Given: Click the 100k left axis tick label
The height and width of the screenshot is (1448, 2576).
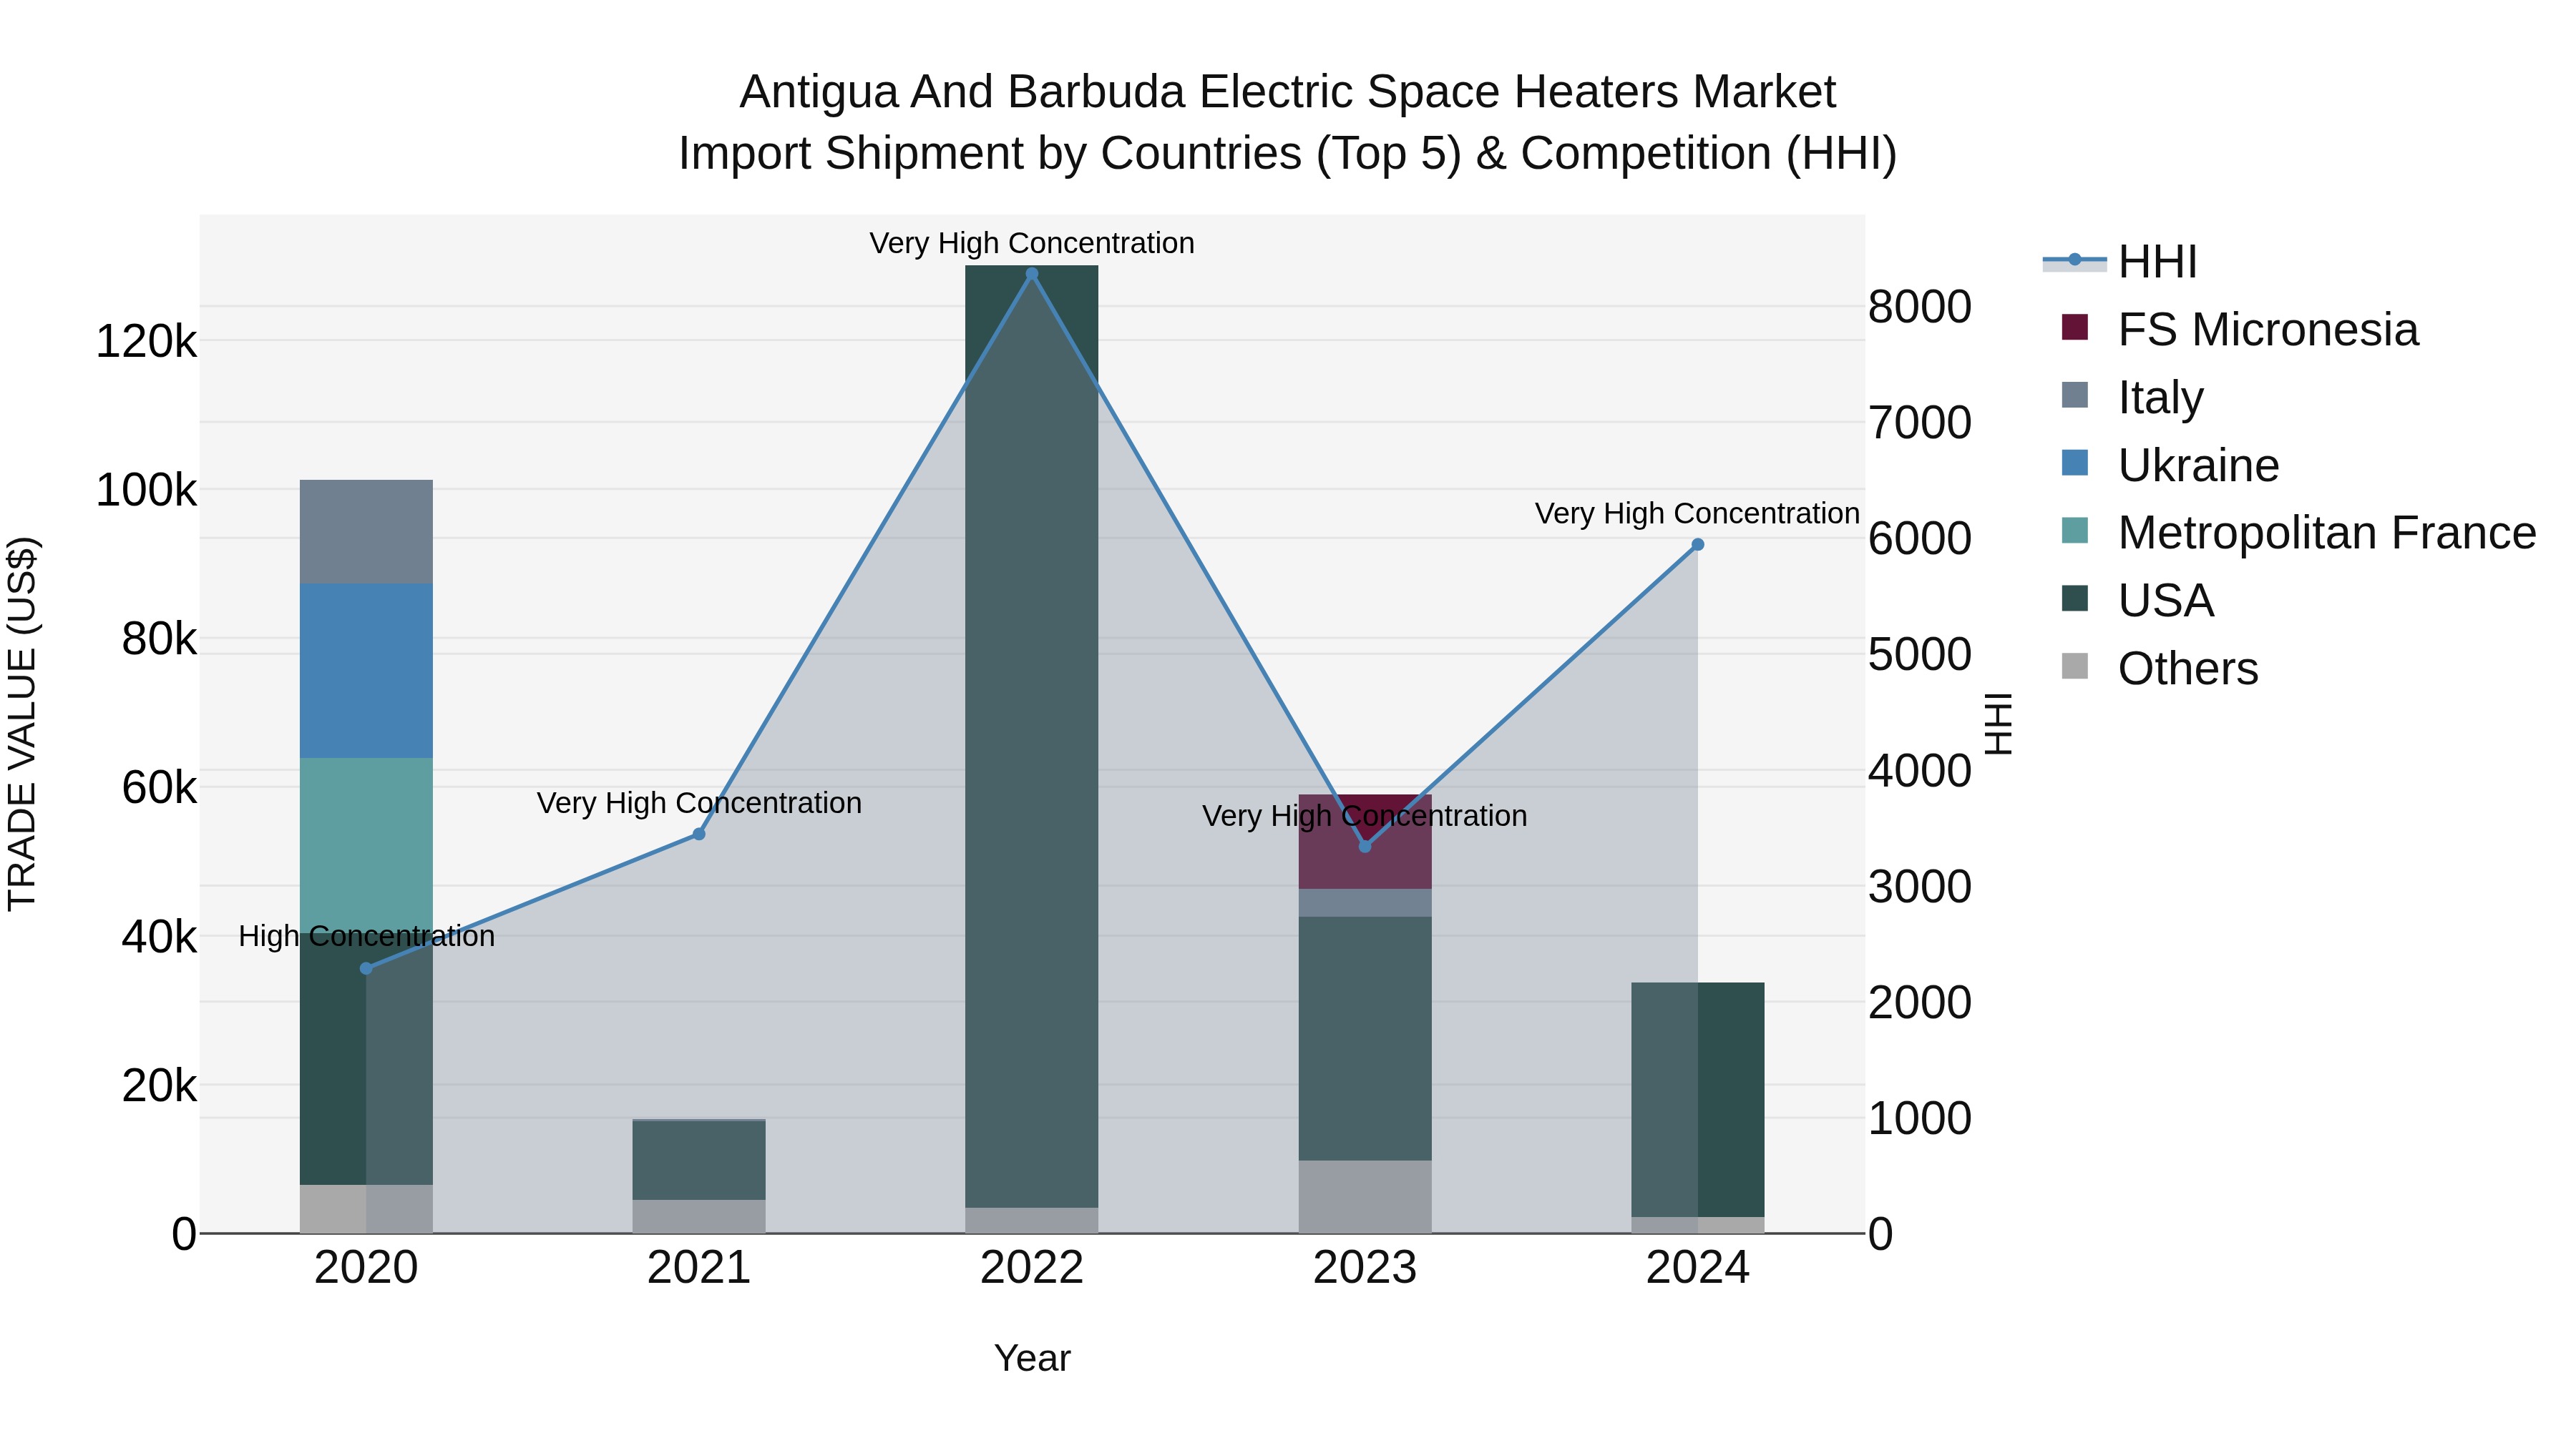Looking at the screenshot, I should coord(146,491).
